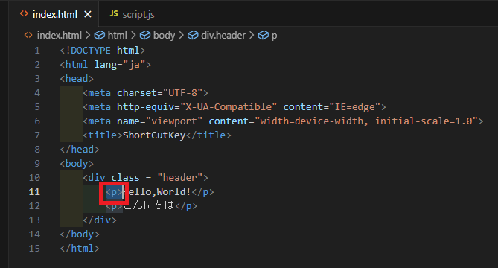Viewport: 498px width, 268px height.
Task: Click charset attribute on line 4
Action: coord(137,93)
